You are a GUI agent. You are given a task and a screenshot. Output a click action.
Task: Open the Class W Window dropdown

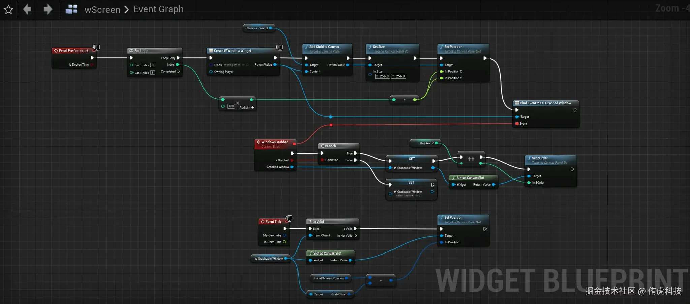coord(232,65)
